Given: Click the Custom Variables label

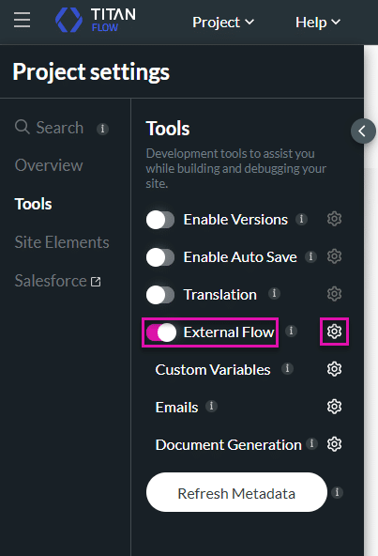Looking at the screenshot, I should pos(213,370).
